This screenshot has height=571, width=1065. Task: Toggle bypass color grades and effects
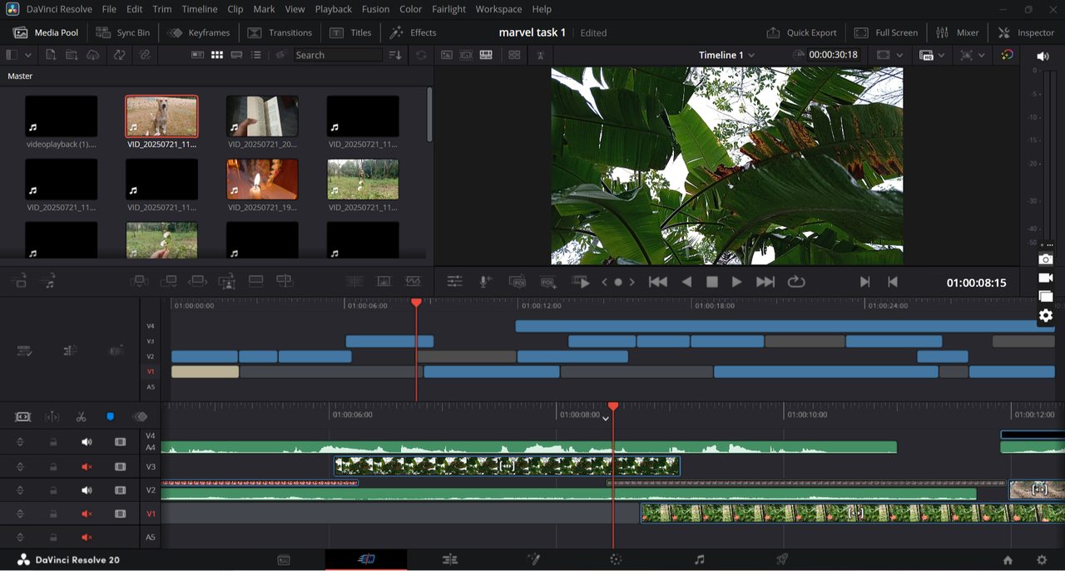click(1007, 55)
